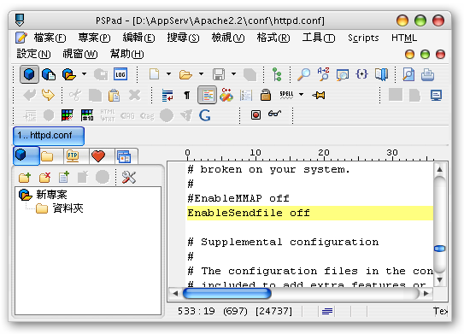Click the paste clipboard icon

click(x=114, y=96)
